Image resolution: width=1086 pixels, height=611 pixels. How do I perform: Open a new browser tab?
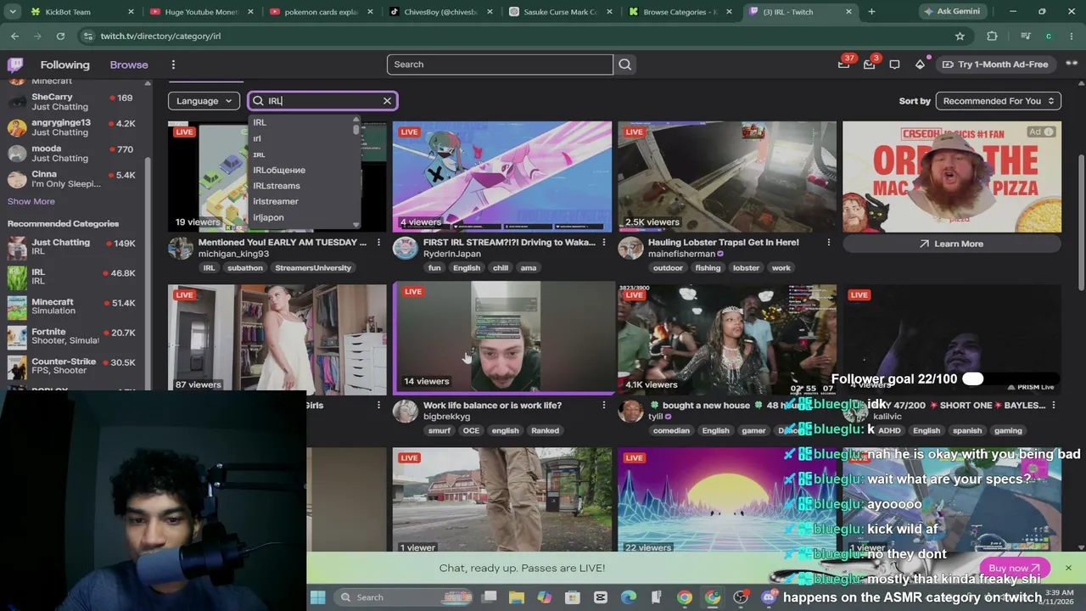click(x=871, y=12)
